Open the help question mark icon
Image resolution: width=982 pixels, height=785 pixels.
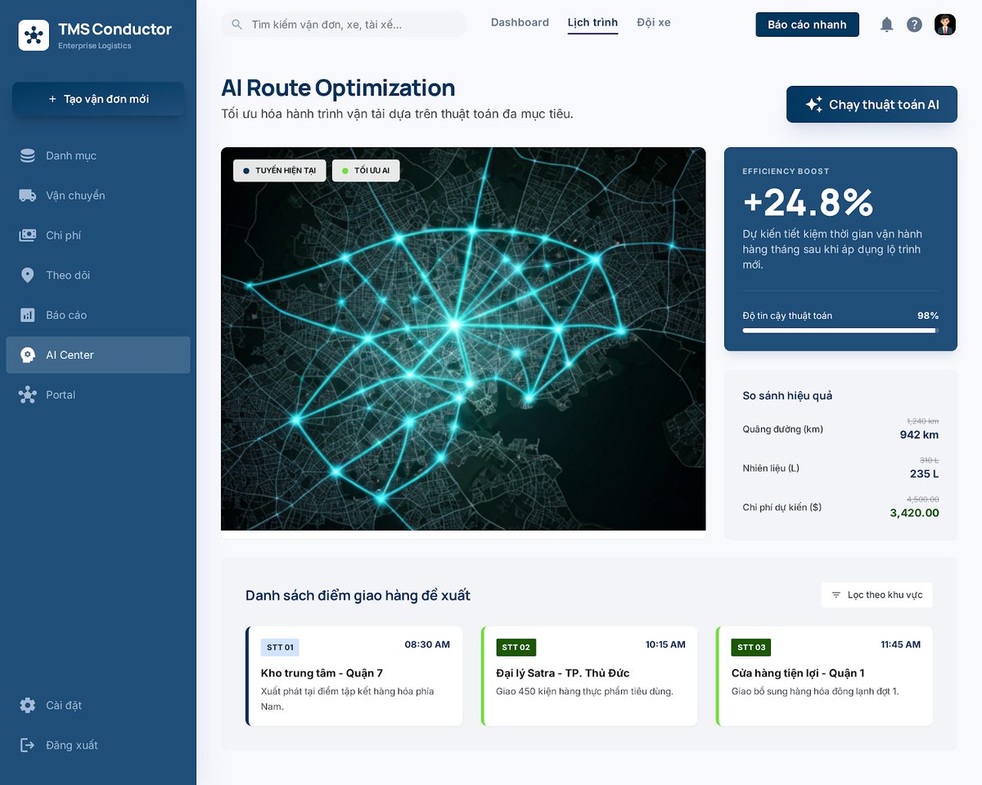[914, 25]
